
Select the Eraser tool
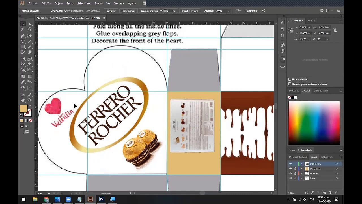click(30, 52)
